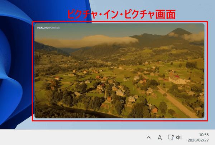Image resolution: width=215 pixels, height=145 pixels.
Task: Show hidden icons via the tray chevron
Action: coord(149,137)
